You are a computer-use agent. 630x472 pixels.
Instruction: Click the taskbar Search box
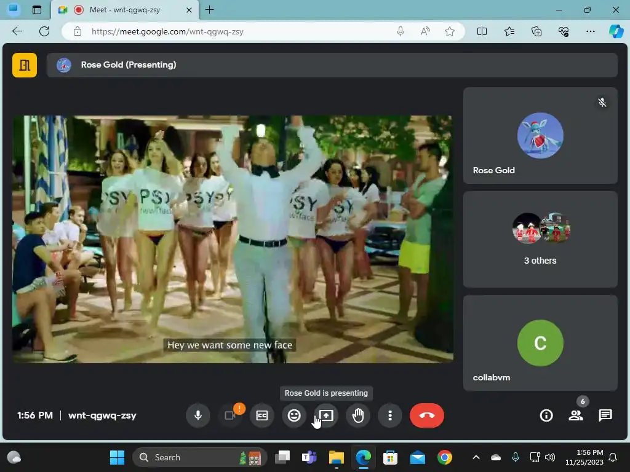199,457
